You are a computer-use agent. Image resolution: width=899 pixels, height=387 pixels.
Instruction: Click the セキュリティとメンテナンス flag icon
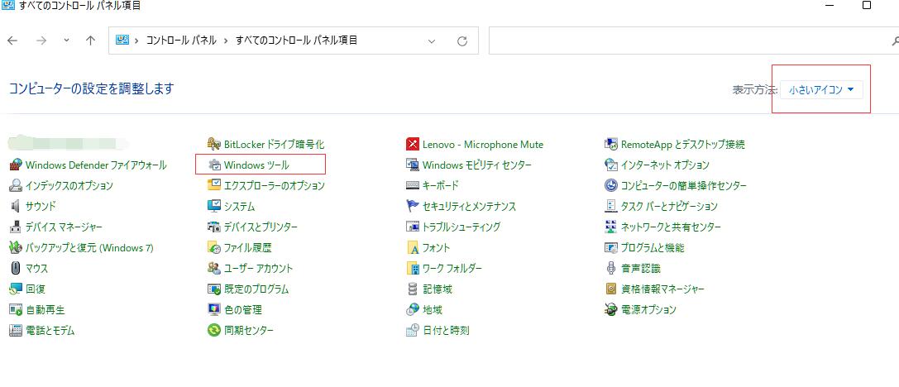pyautogui.click(x=413, y=206)
